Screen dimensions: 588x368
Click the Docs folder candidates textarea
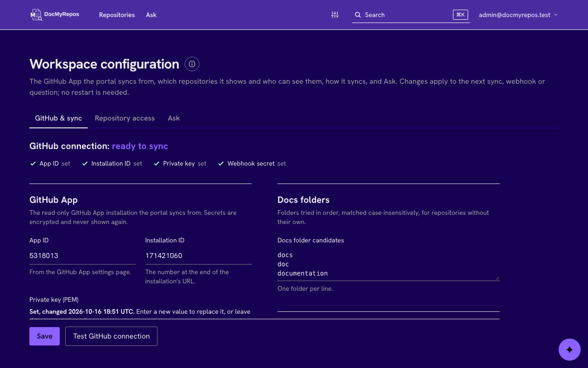pyautogui.click(x=389, y=264)
